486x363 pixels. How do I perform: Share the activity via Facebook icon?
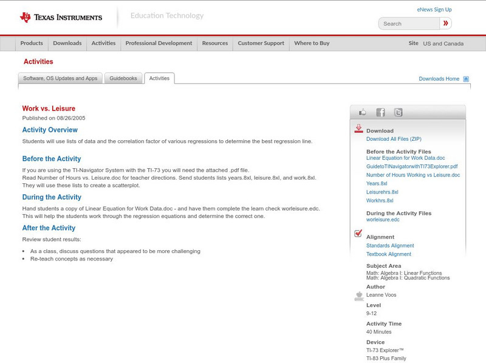click(380, 112)
